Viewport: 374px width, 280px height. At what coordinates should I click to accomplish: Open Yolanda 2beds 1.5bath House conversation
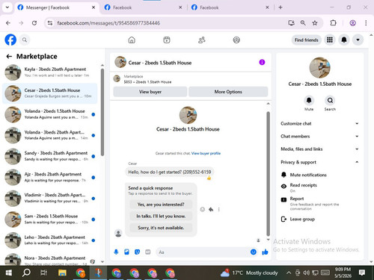click(50, 114)
